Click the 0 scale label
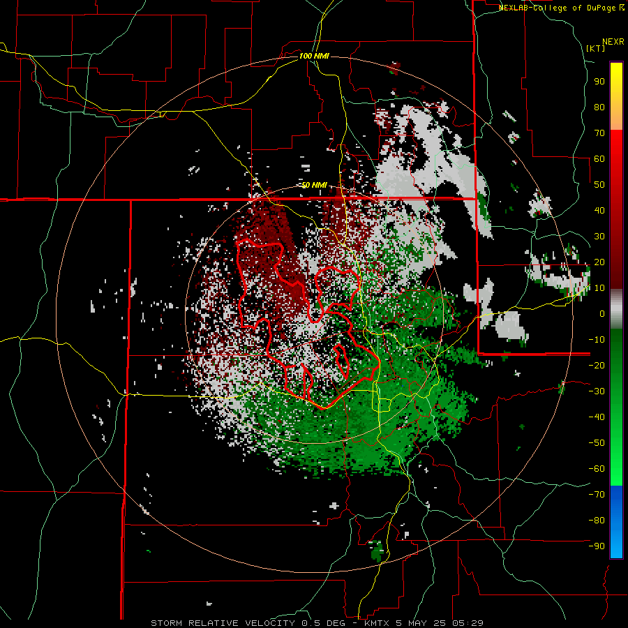This screenshot has width=628, height=628. (602, 313)
